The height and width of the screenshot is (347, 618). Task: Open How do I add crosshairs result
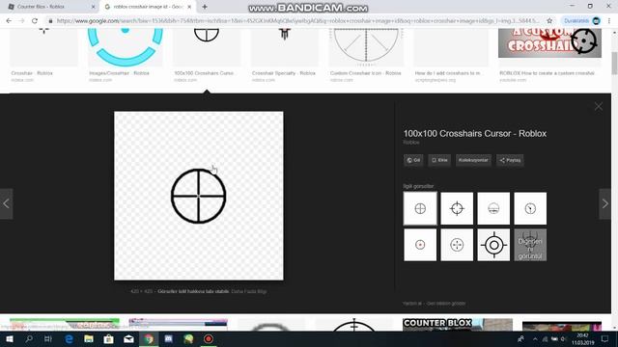click(x=451, y=55)
